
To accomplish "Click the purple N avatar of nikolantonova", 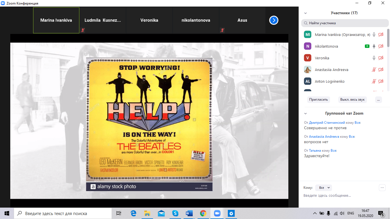I will coord(307,46).
